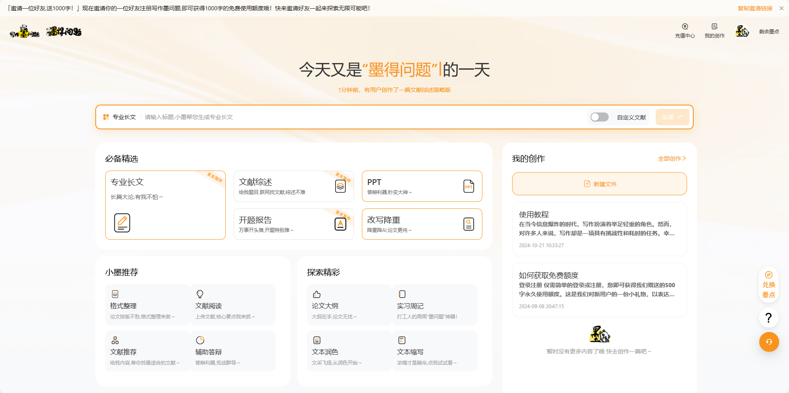Click the question mark help icon

point(768,318)
